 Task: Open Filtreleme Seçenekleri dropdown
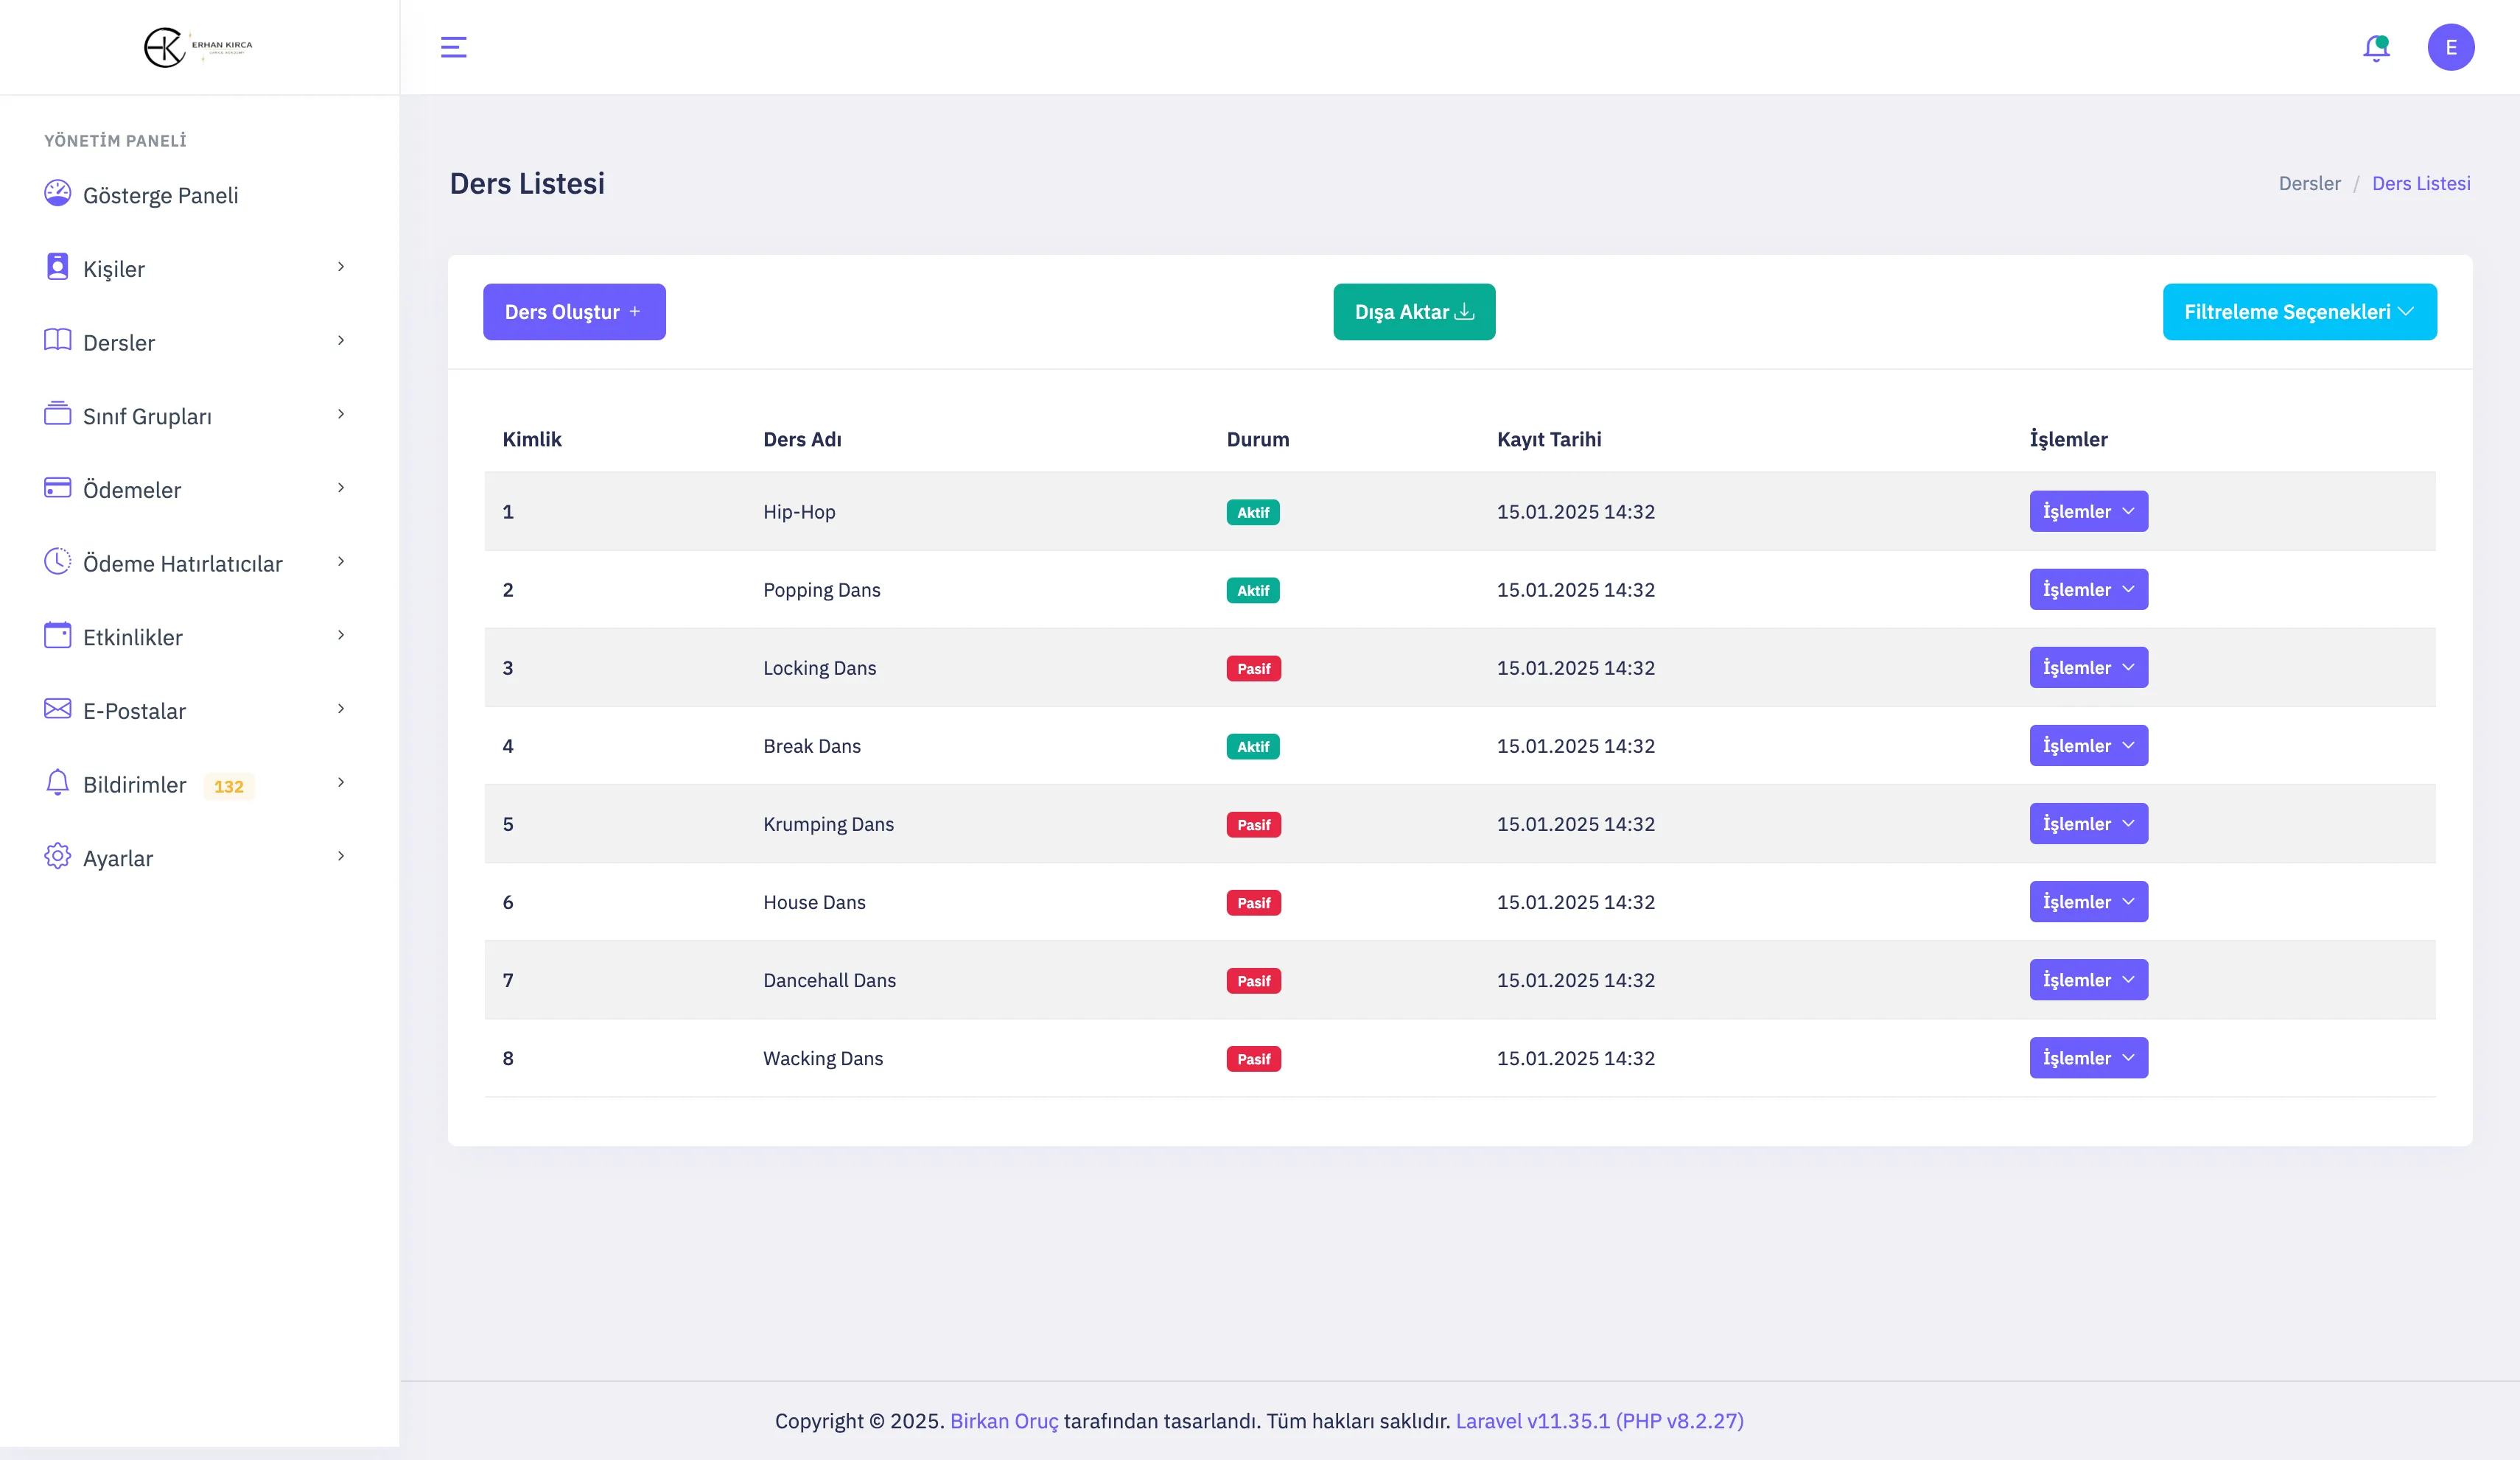pos(2299,312)
